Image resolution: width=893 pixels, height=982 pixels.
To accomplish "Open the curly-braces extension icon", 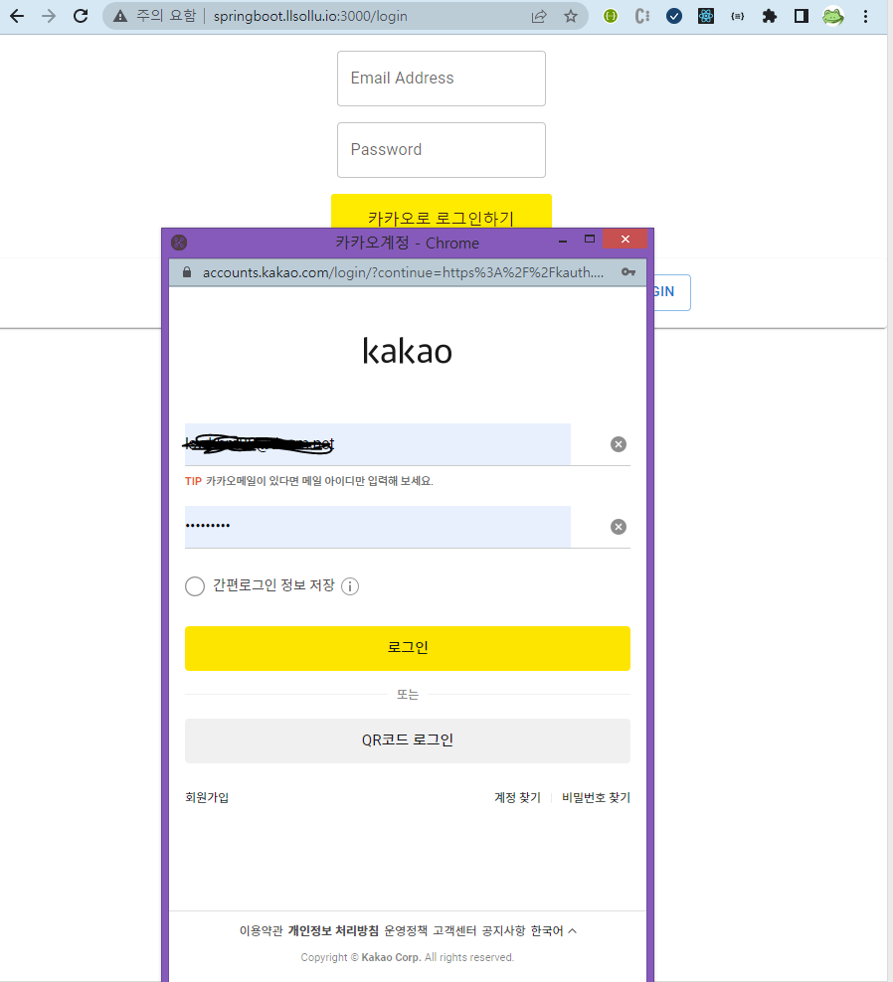I will click(x=738, y=16).
